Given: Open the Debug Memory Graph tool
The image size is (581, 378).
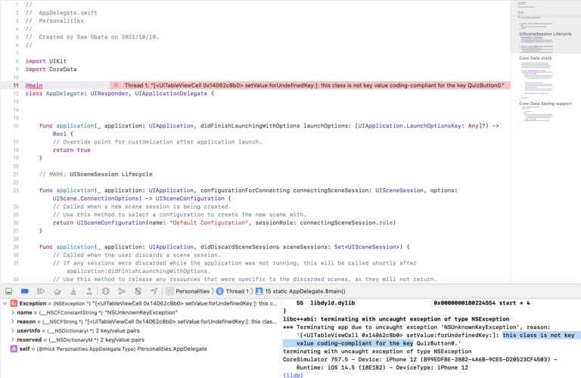Looking at the screenshot, I should point(122,291).
